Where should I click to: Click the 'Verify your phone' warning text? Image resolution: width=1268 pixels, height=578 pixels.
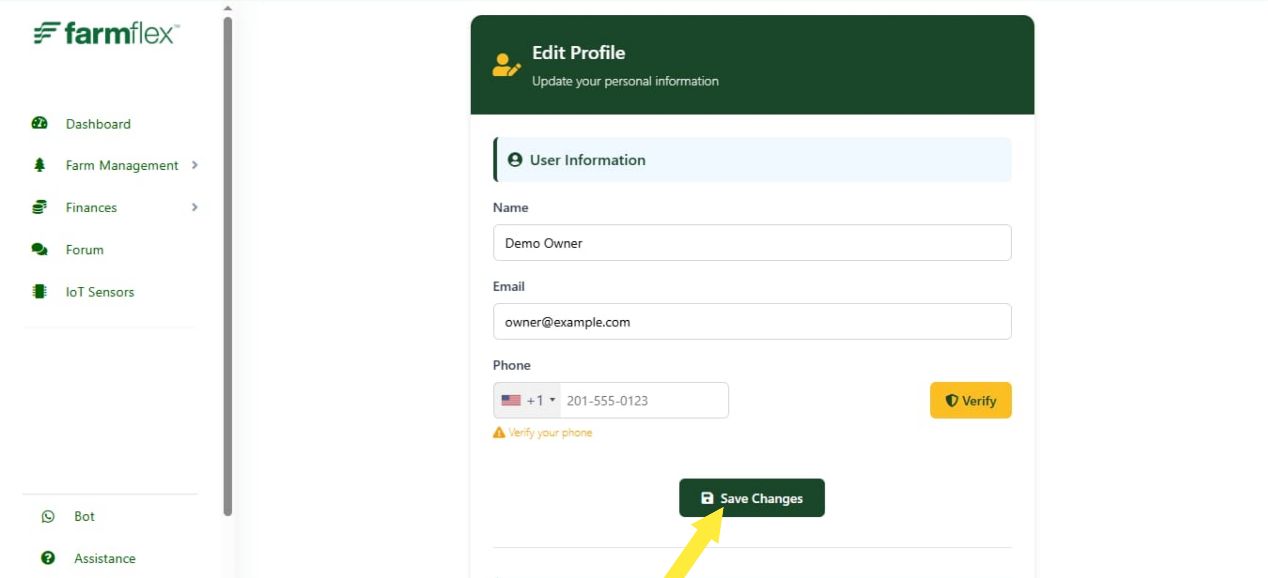coord(550,432)
